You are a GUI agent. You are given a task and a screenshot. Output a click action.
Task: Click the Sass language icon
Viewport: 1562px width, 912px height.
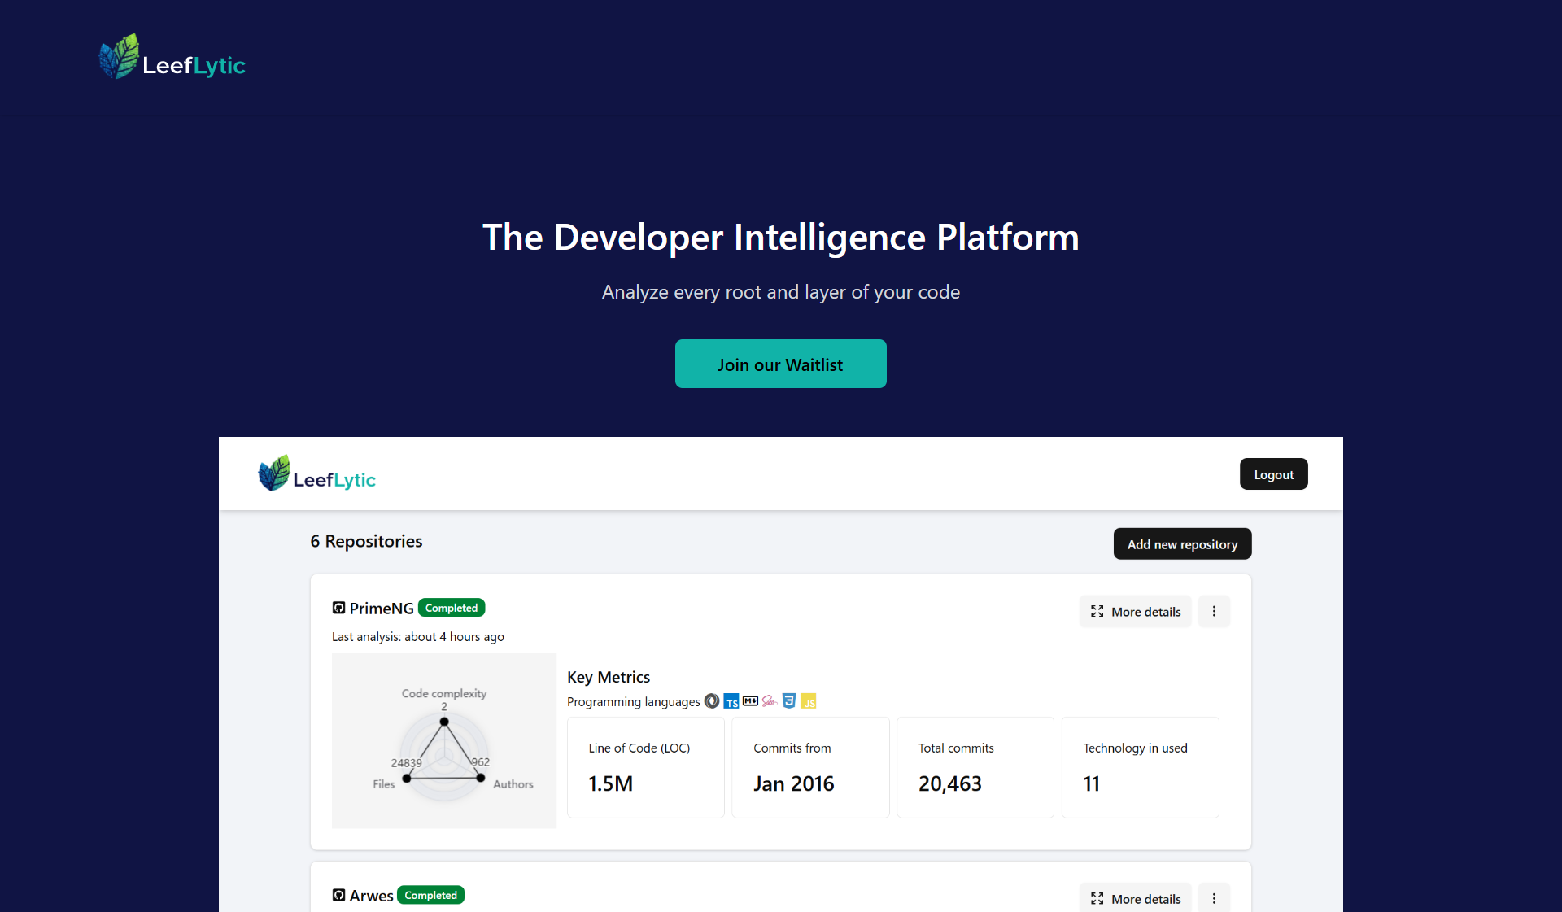pos(770,701)
